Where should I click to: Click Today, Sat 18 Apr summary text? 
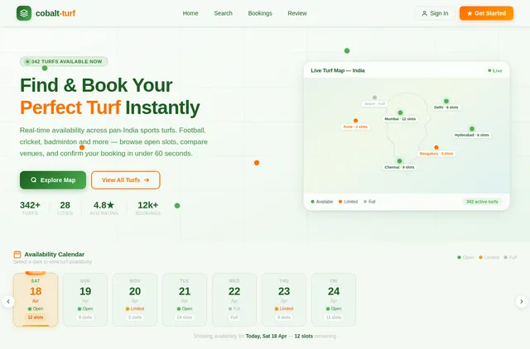(x=266, y=336)
